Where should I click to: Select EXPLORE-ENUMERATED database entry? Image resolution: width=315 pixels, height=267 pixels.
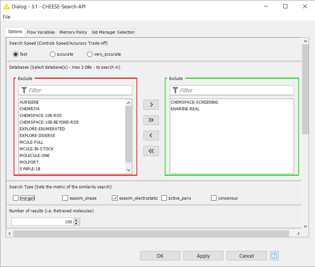click(x=72, y=129)
